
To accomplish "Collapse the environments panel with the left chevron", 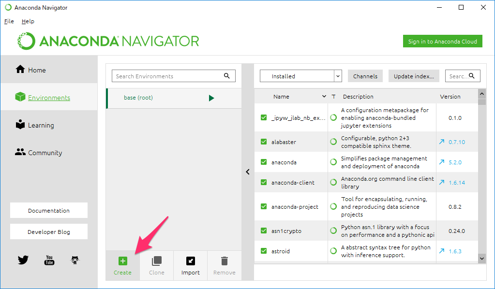I will pyautogui.click(x=248, y=172).
